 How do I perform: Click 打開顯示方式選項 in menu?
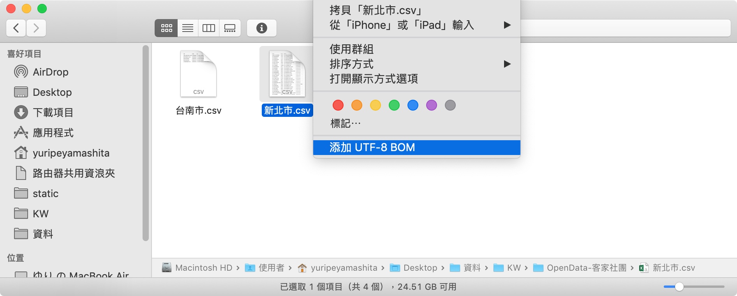pyautogui.click(x=374, y=79)
